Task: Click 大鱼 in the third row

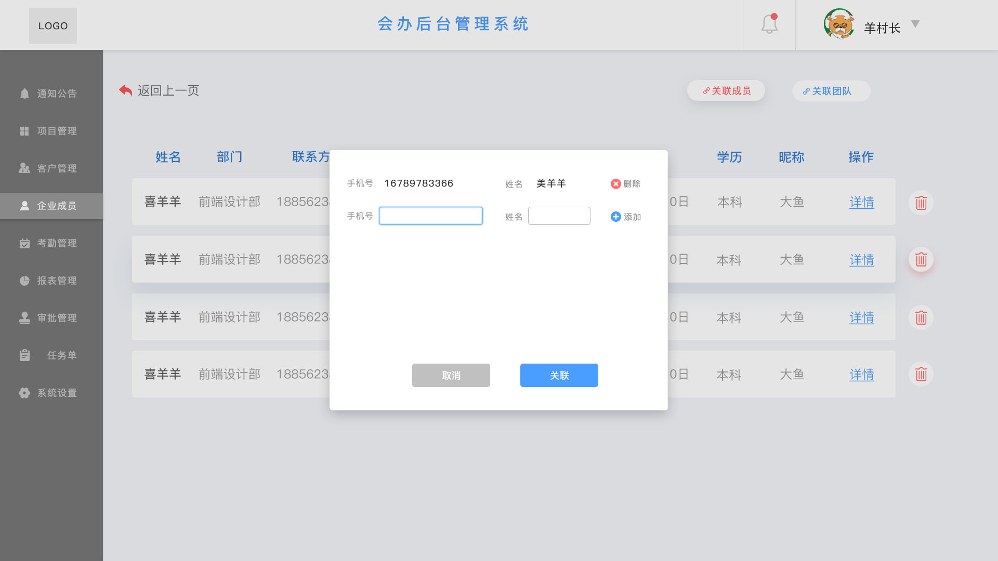Action: coord(792,317)
